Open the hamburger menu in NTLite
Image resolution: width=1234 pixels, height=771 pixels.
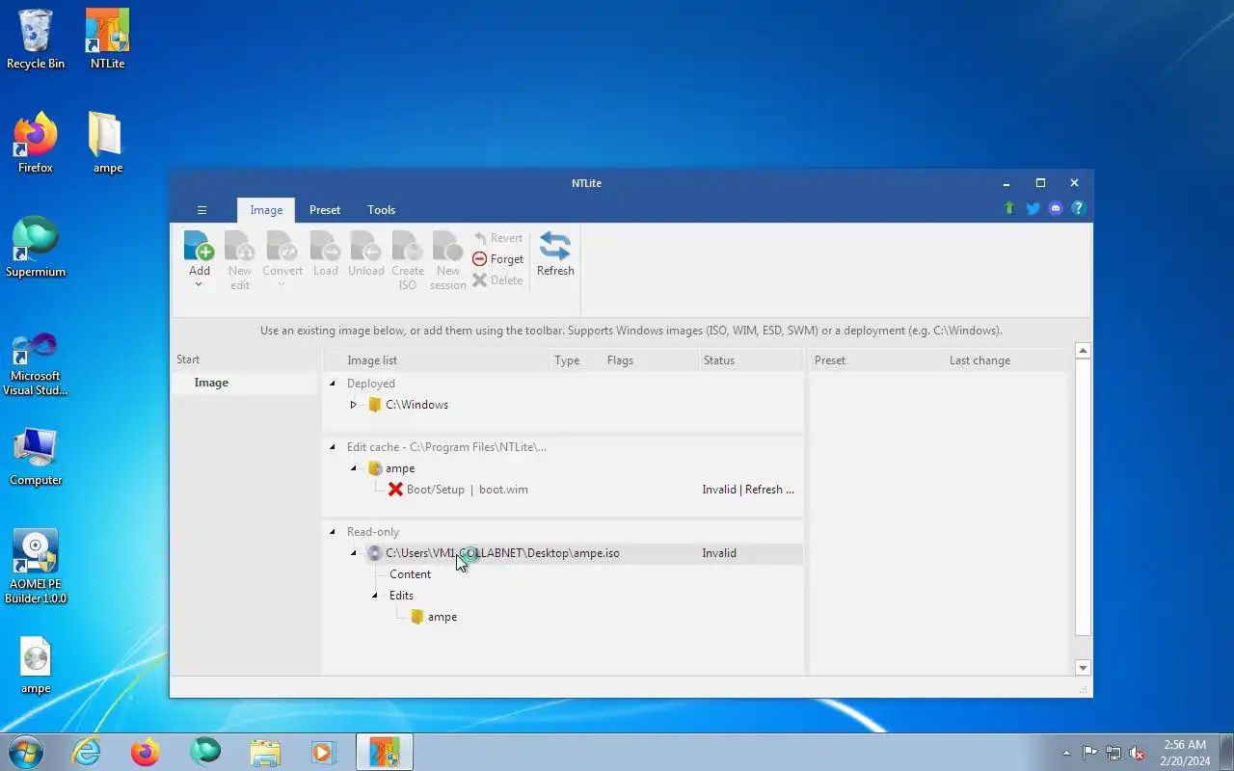(x=201, y=209)
